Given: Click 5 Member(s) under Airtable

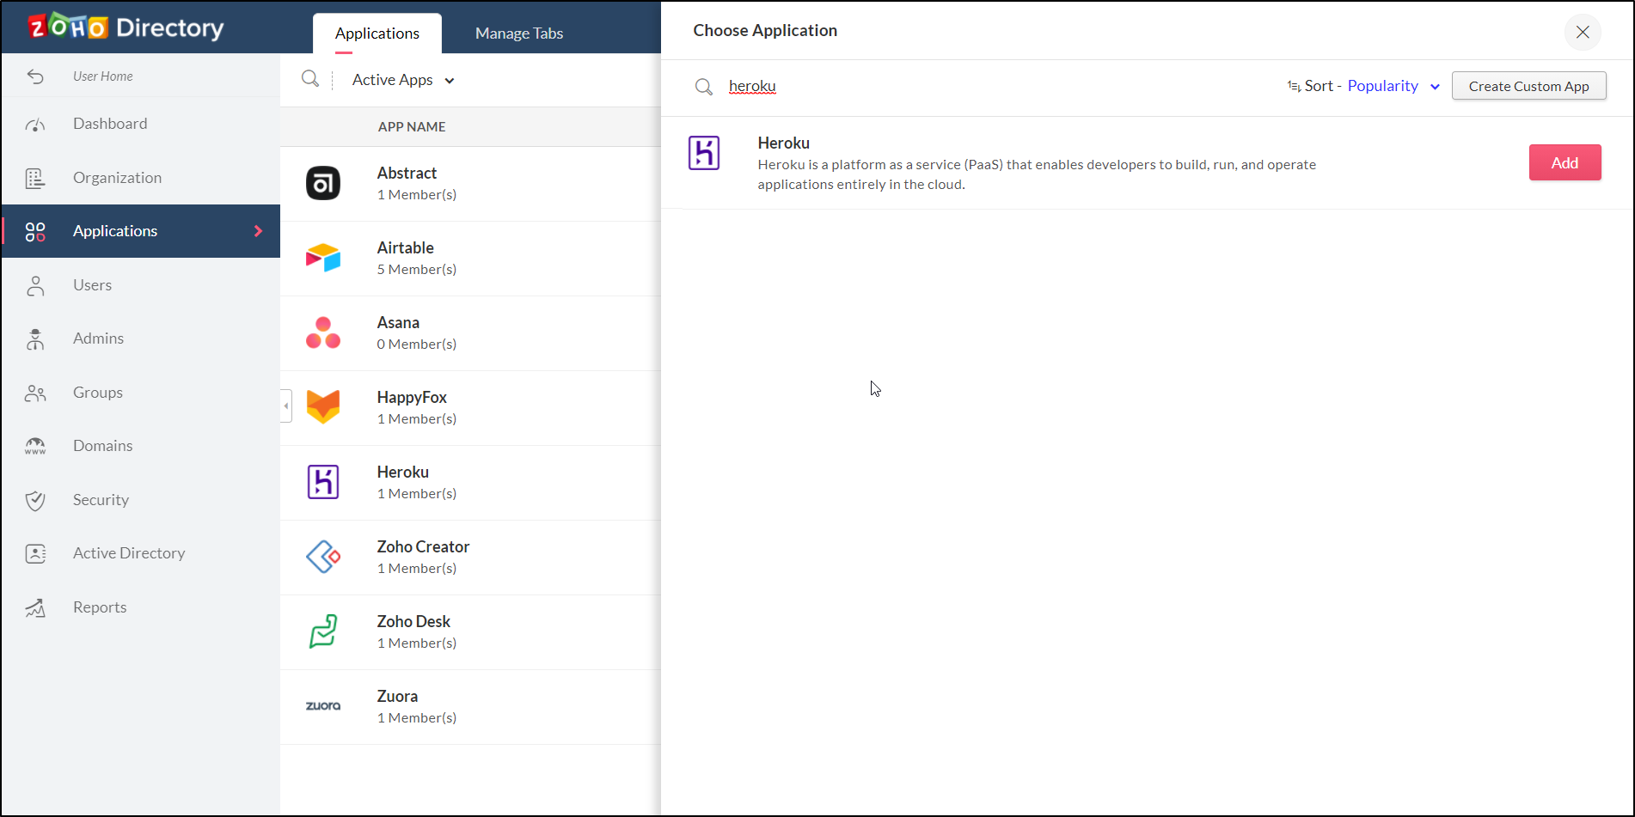Looking at the screenshot, I should pos(417,269).
